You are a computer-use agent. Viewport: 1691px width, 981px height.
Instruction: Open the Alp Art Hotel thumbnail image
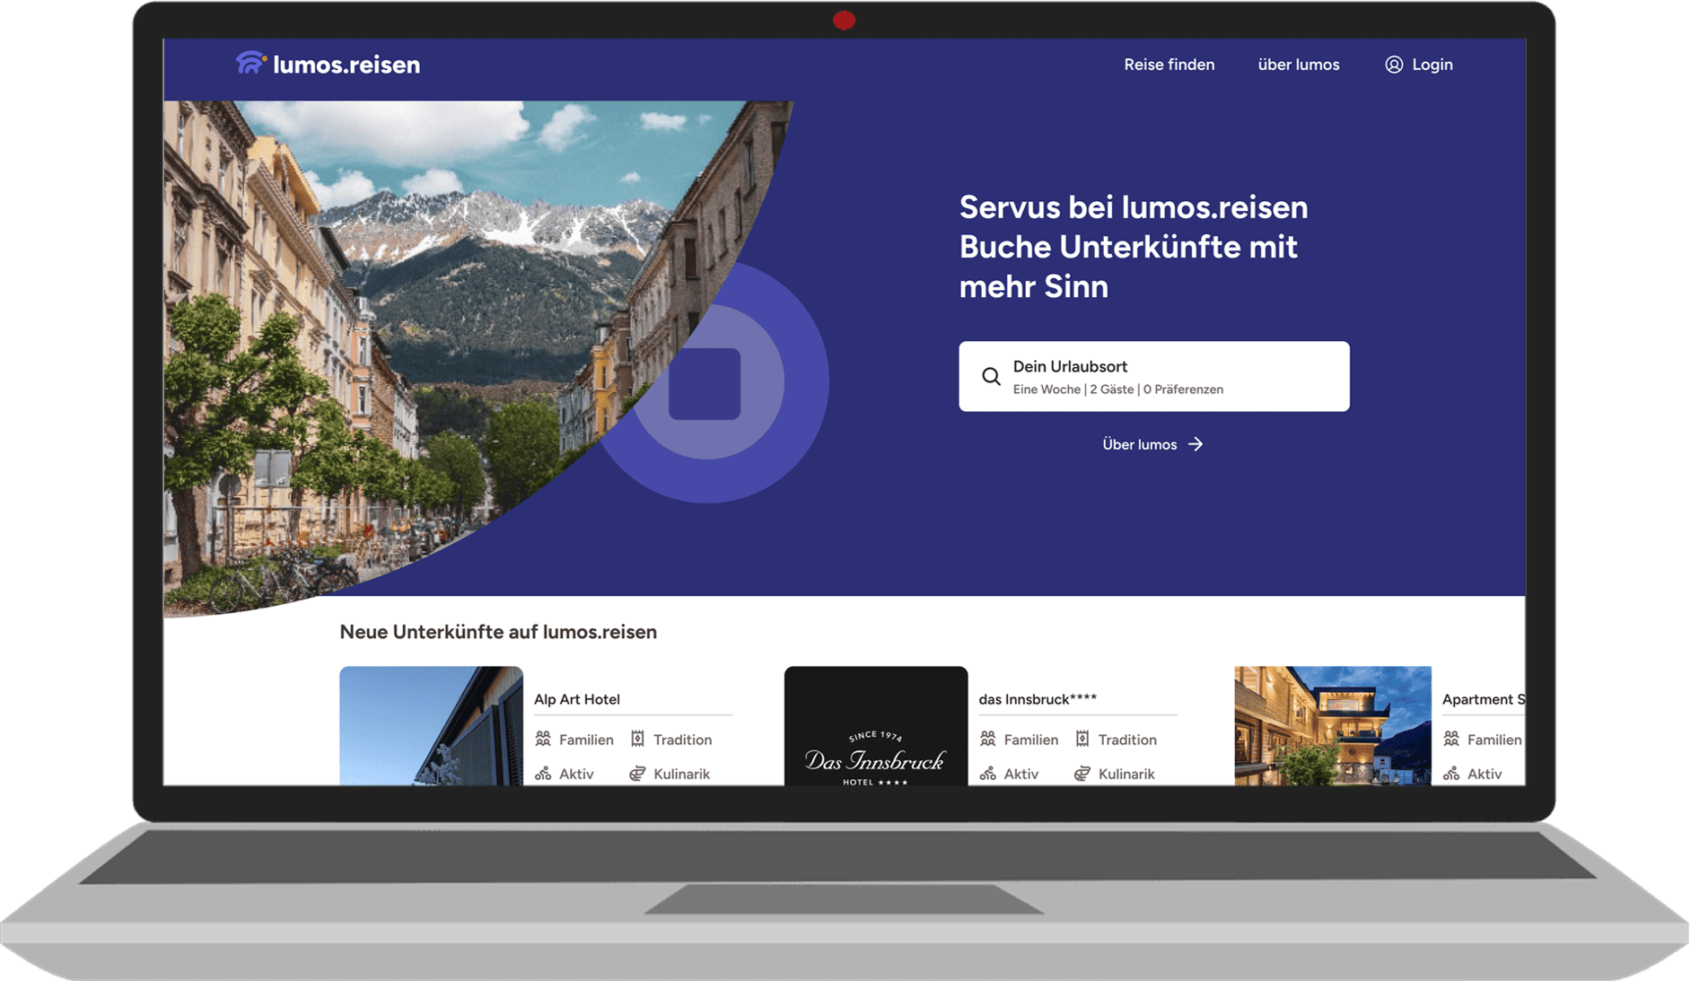click(x=431, y=725)
